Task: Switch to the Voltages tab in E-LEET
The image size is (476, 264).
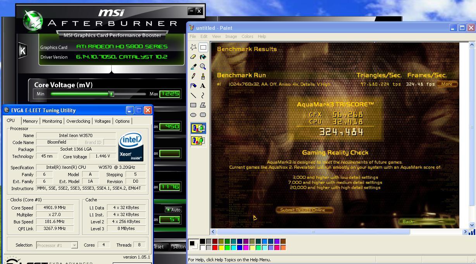Action: [103, 121]
